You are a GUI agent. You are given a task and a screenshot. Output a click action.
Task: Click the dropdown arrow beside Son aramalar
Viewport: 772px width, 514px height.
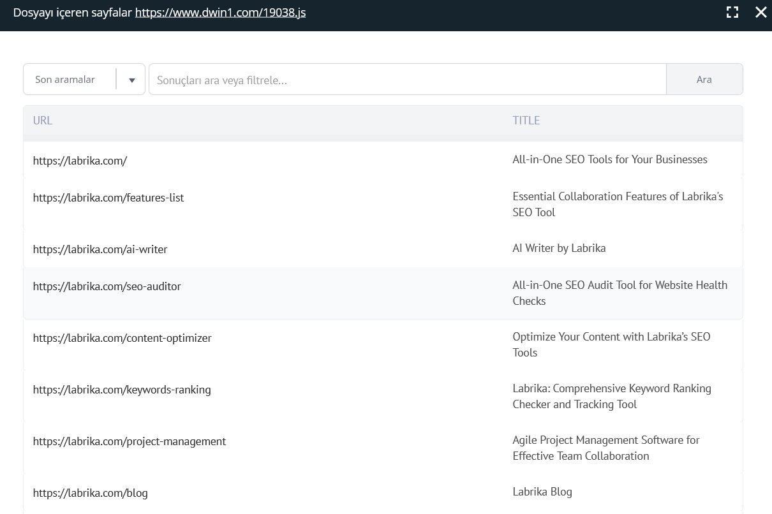tap(132, 80)
